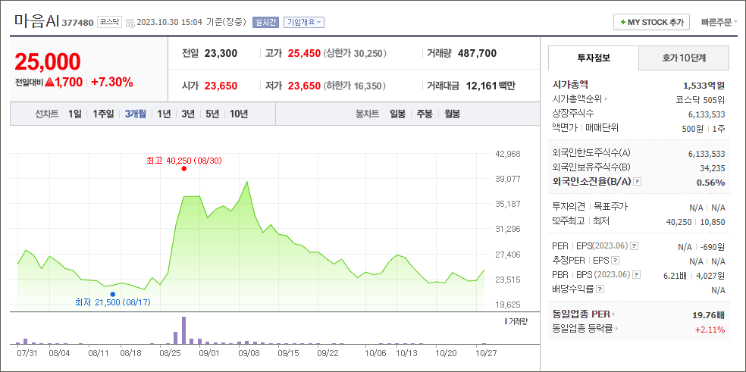The image size is (746, 372).
Task: Click the red 최고 40,250 marker dot
Action: coord(184,168)
